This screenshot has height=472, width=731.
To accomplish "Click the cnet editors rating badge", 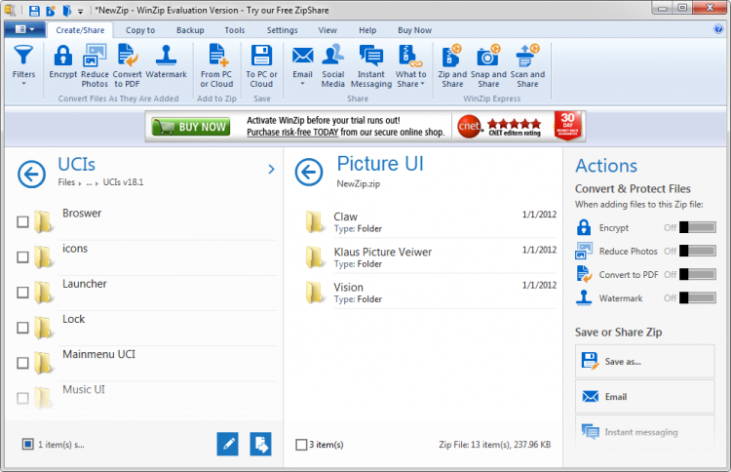I will (499, 127).
